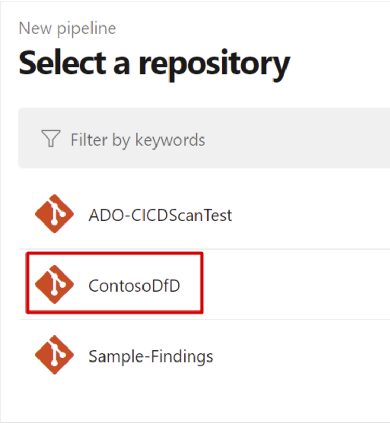390x423 pixels.
Task: Click the word 'Select' in the page heading
Action: [x=62, y=63]
